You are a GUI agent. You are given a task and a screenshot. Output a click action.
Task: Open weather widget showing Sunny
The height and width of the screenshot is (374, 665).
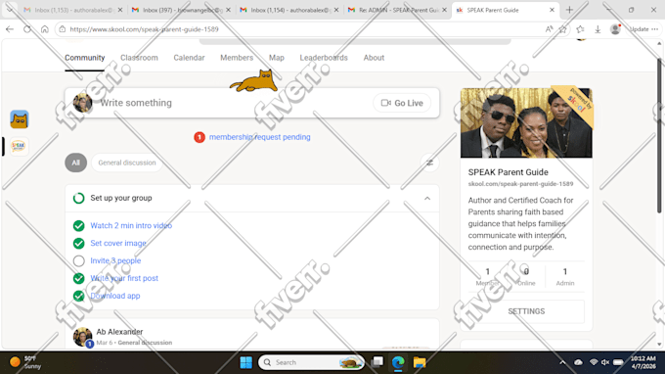click(x=26, y=362)
